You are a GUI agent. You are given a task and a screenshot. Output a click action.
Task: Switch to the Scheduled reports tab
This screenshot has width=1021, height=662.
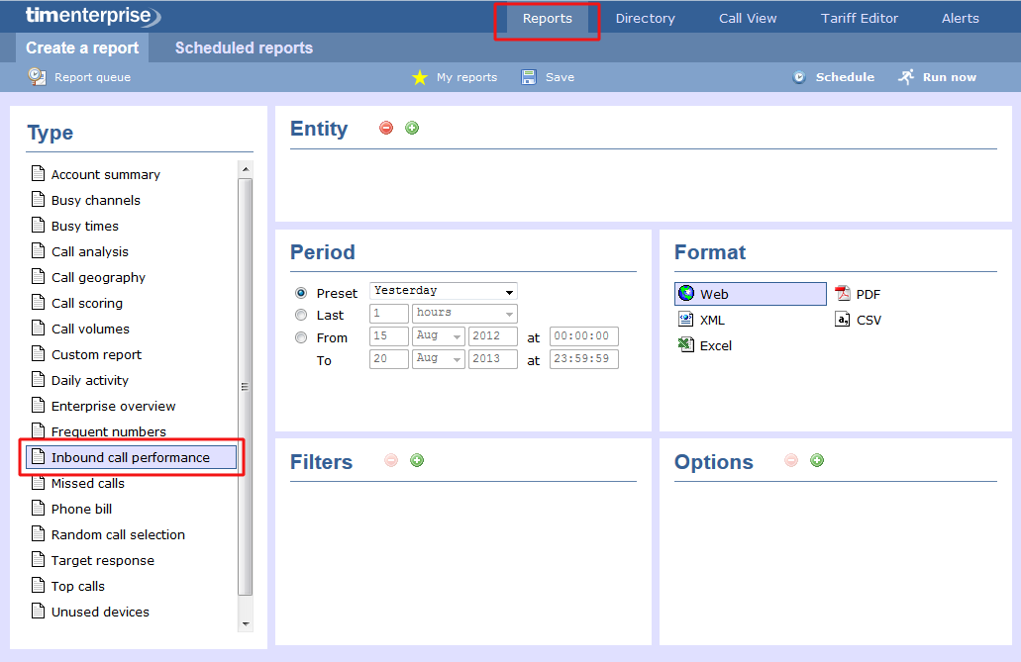click(x=242, y=47)
